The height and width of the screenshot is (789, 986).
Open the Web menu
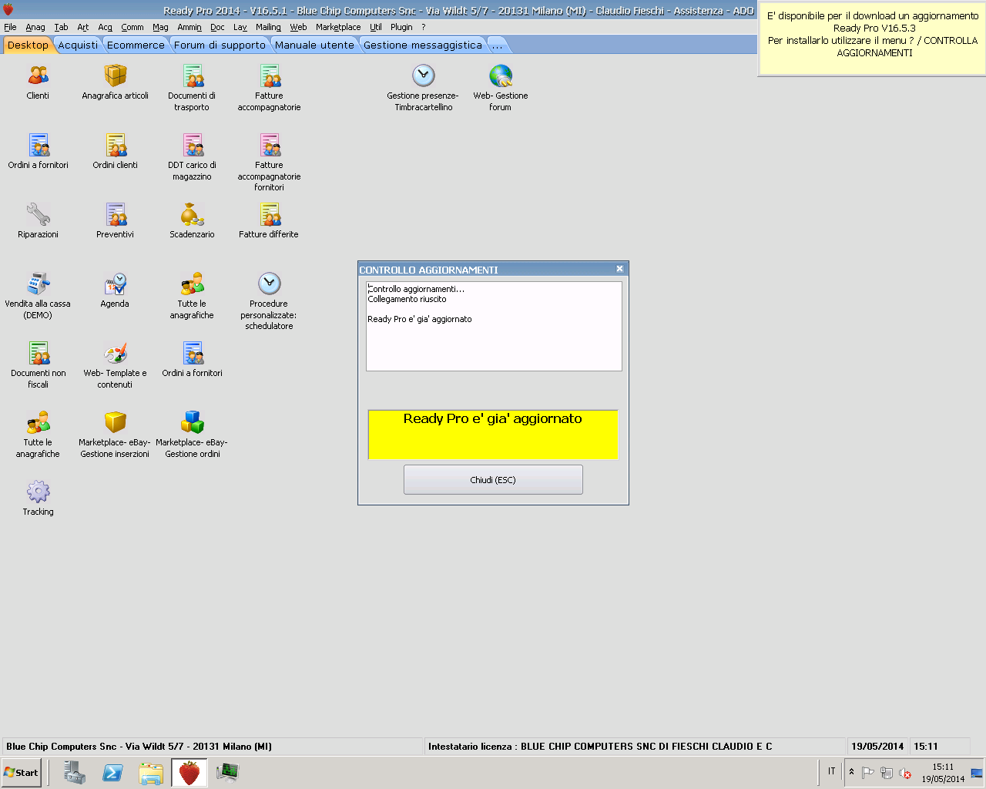coord(299,27)
